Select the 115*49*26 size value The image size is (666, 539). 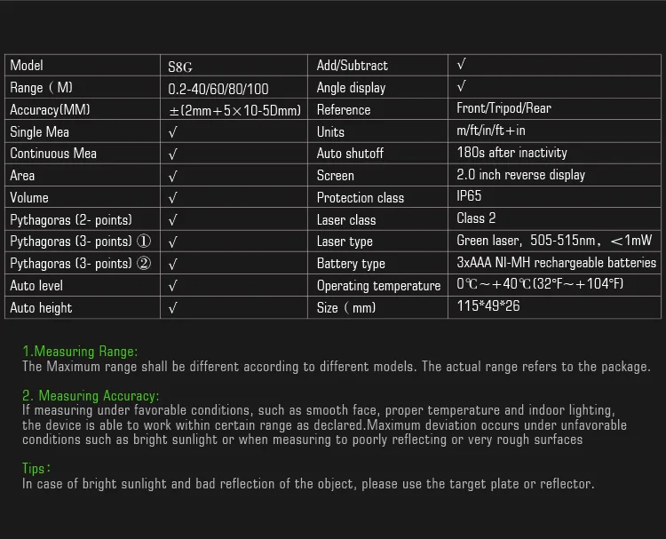tap(488, 307)
